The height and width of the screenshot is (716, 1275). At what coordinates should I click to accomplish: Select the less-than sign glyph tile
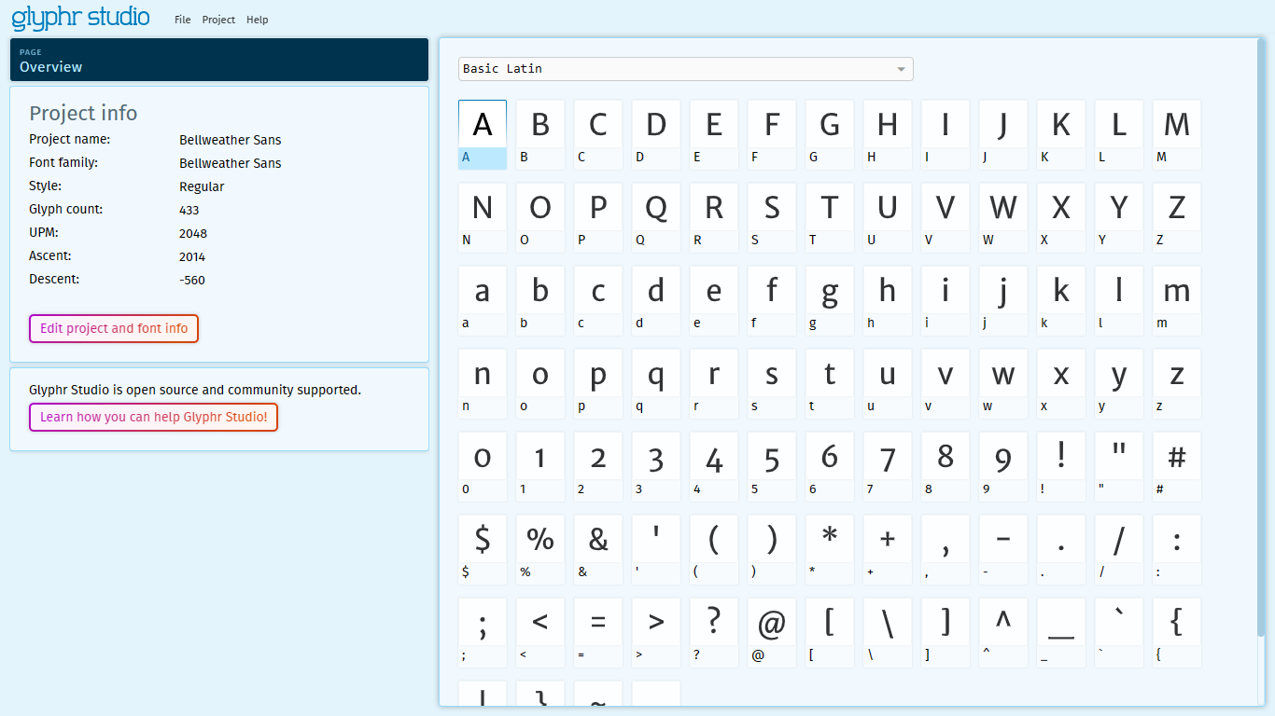540,632
